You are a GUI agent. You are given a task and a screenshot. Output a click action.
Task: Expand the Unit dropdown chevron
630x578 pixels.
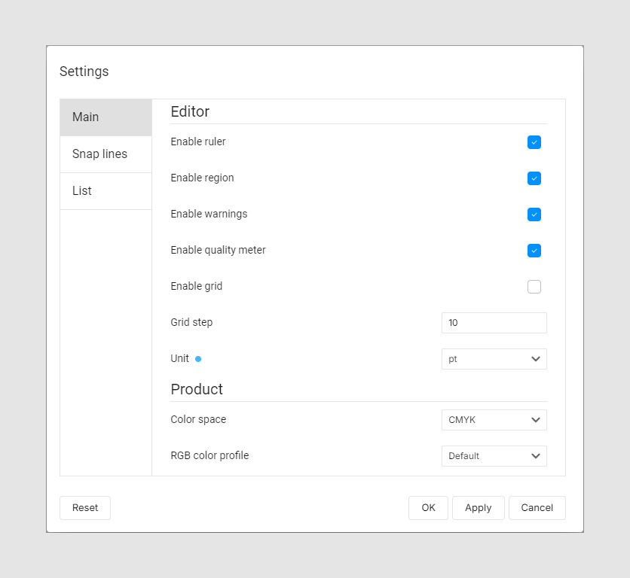pos(536,359)
